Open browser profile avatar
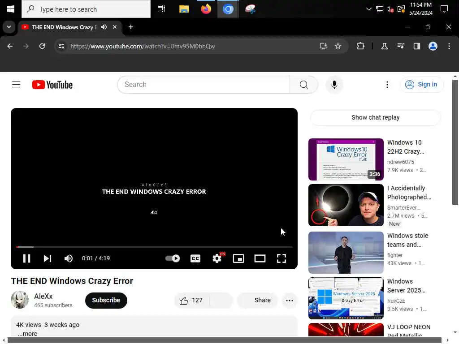The height and width of the screenshot is (344, 459). pyautogui.click(x=433, y=46)
